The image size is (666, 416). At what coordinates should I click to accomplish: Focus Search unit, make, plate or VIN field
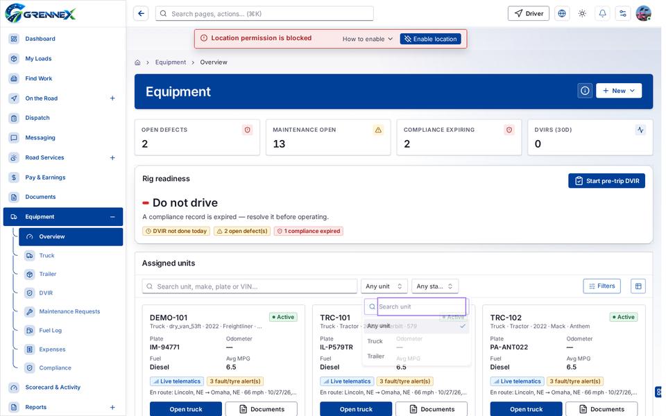coord(250,286)
